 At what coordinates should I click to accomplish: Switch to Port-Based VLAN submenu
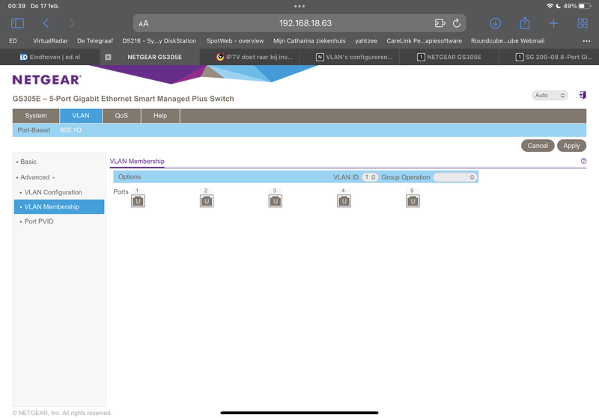pyautogui.click(x=34, y=130)
